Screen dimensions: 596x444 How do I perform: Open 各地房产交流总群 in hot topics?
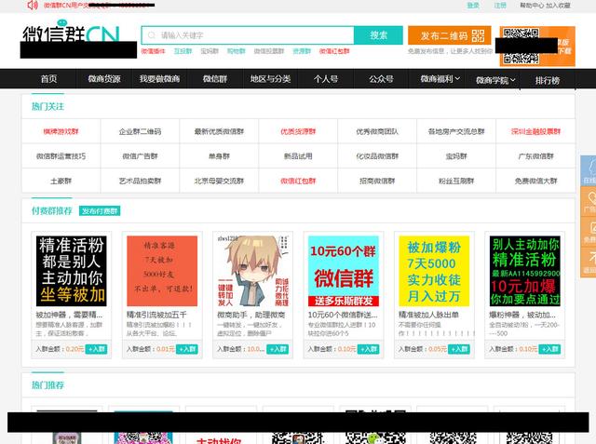coord(456,131)
